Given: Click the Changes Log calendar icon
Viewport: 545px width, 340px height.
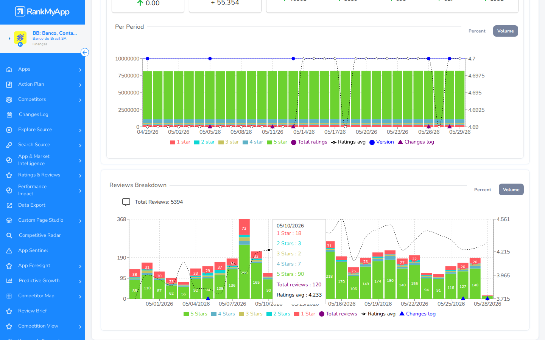Looking at the screenshot, I should pos(9,115).
